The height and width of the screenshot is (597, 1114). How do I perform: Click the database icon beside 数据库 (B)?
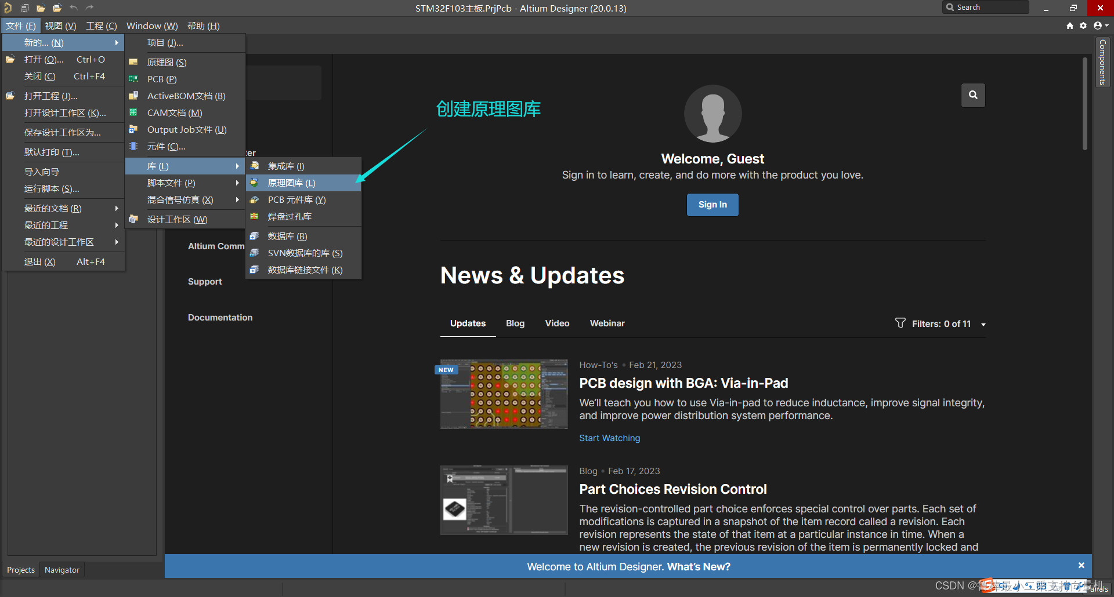click(254, 236)
